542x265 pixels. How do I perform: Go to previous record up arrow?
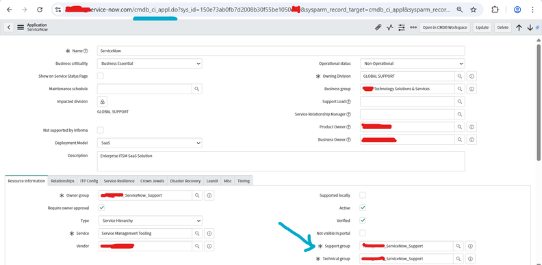coord(519,28)
